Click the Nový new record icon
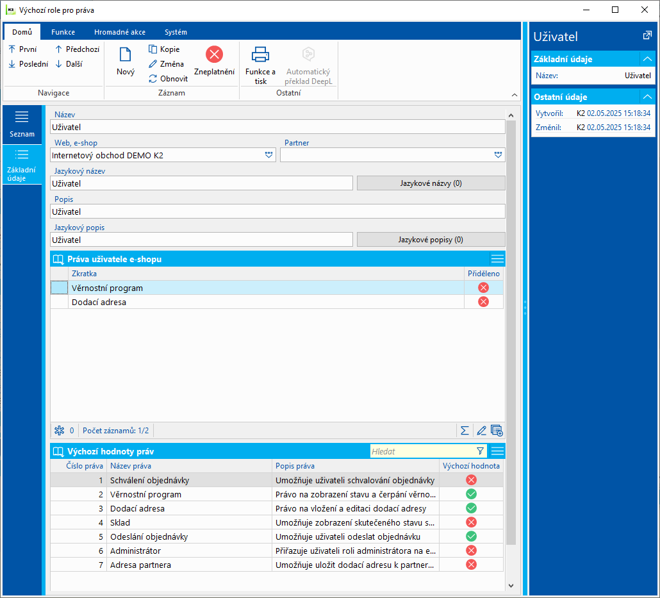 pyautogui.click(x=126, y=54)
